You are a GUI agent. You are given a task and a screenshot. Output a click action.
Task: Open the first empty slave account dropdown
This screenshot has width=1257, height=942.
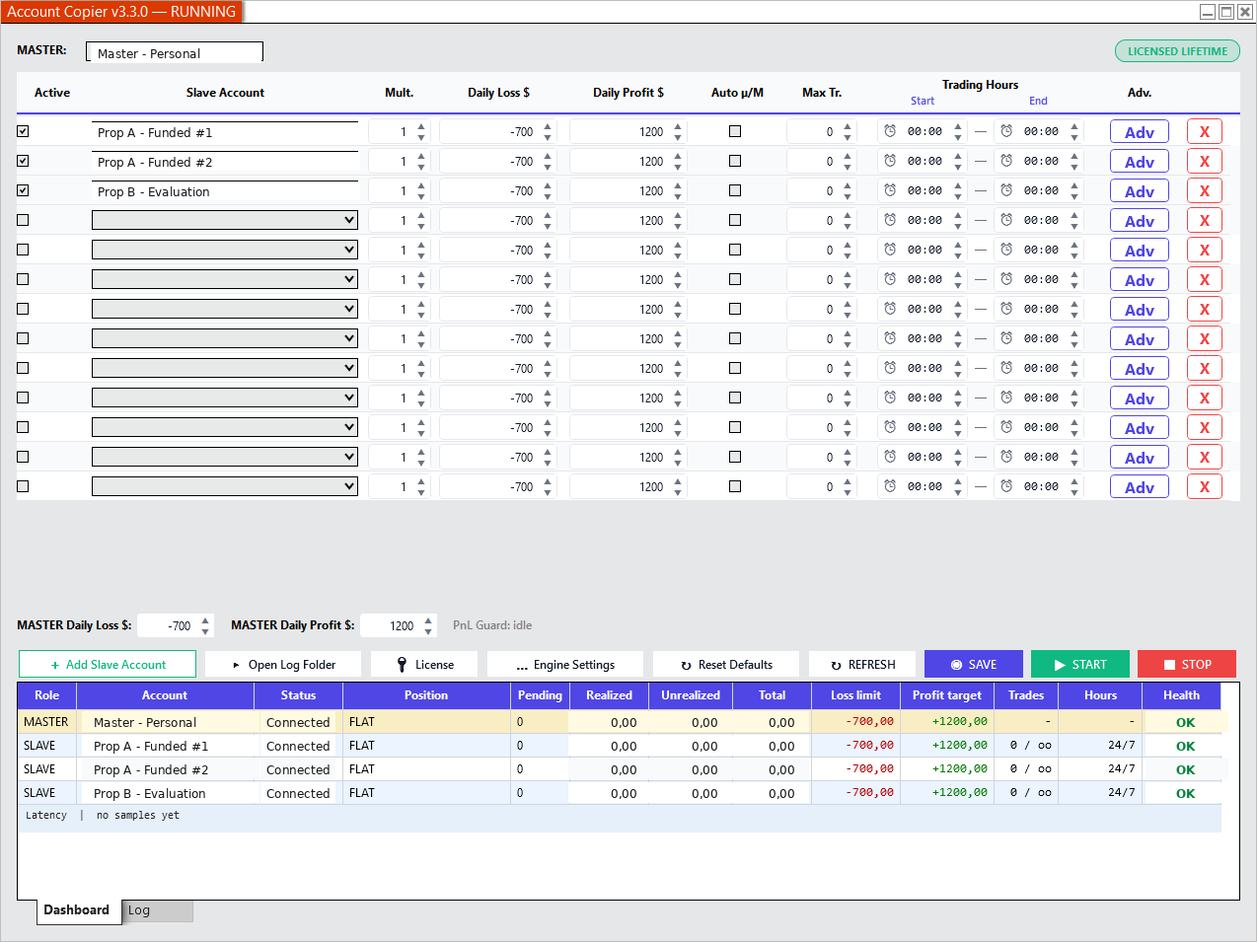click(x=225, y=220)
